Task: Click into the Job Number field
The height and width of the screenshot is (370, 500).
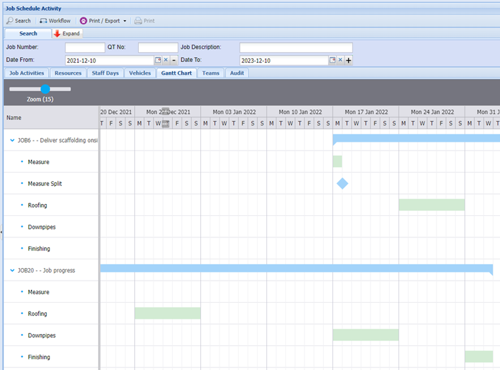Action: (85, 47)
